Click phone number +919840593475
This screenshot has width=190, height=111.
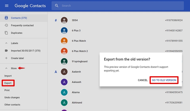pos(174,92)
